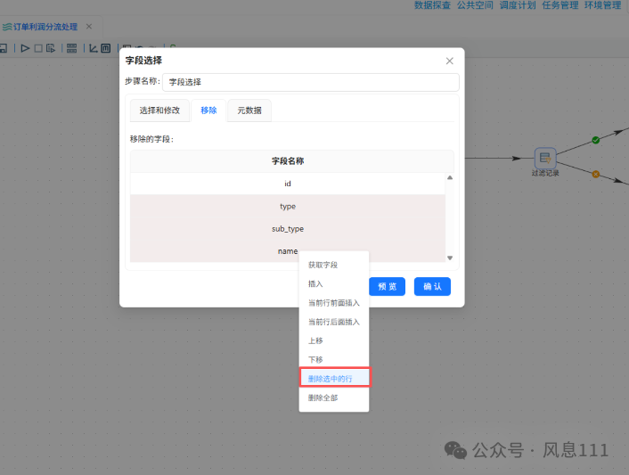Click the orange cross on the lower hop

coord(596,174)
